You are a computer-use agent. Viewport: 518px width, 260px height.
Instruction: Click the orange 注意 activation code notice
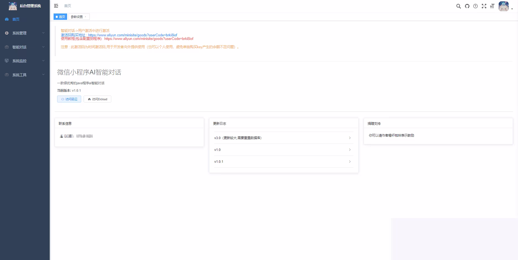[150, 47]
